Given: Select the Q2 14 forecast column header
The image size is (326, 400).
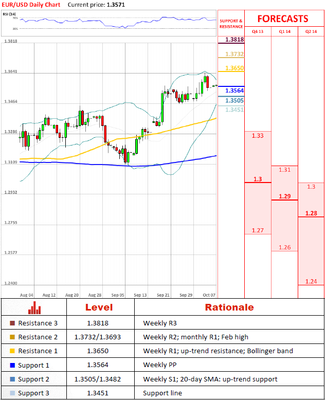Looking at the screenshot, I should [x=311, y=32].
